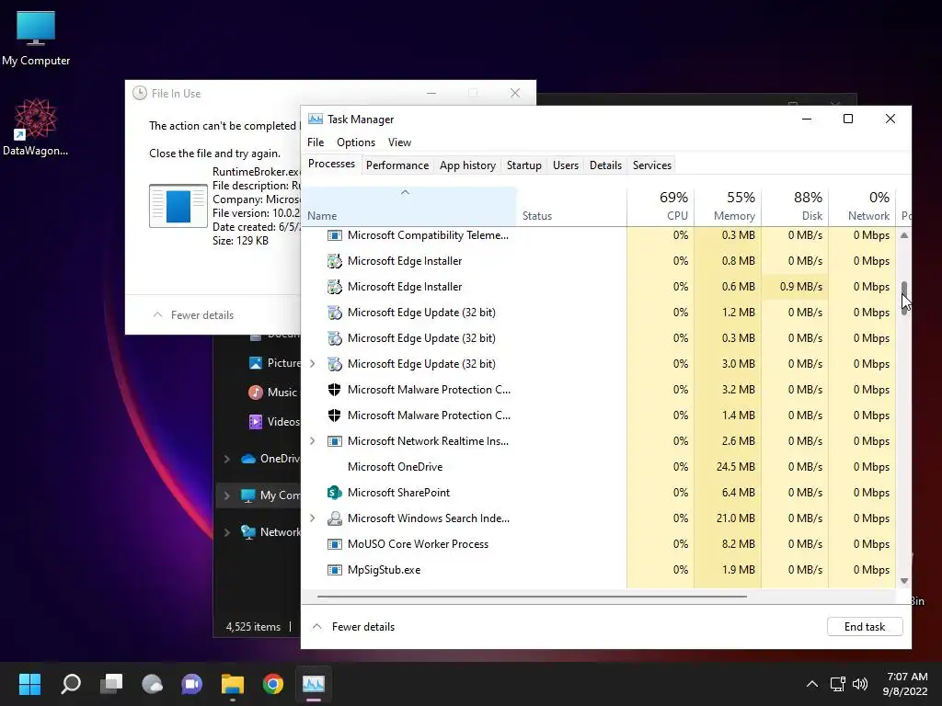Image resolution: width=942 pixels, height=706 pixels.
Task: Sort processes by CPU column
Action: [661, 206]
